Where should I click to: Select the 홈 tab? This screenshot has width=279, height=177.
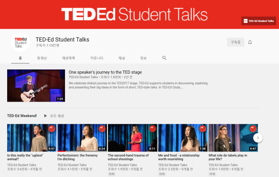(x=20, y=58)
